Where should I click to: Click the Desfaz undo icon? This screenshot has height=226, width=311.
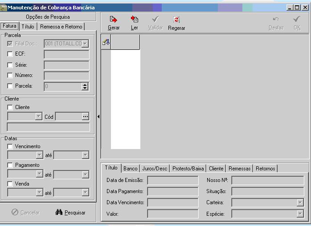(276, 20)
